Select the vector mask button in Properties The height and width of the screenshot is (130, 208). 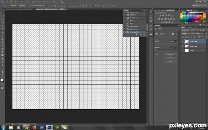point(176,34)
